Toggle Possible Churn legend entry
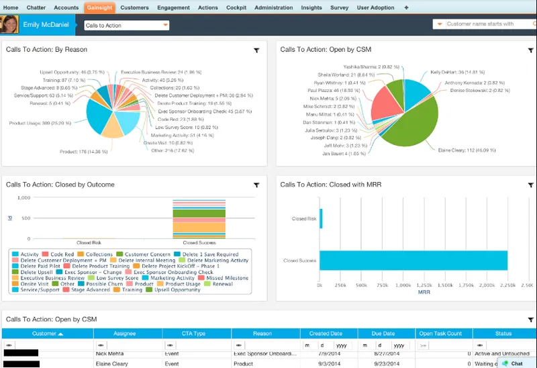 (x=100, y=283)
